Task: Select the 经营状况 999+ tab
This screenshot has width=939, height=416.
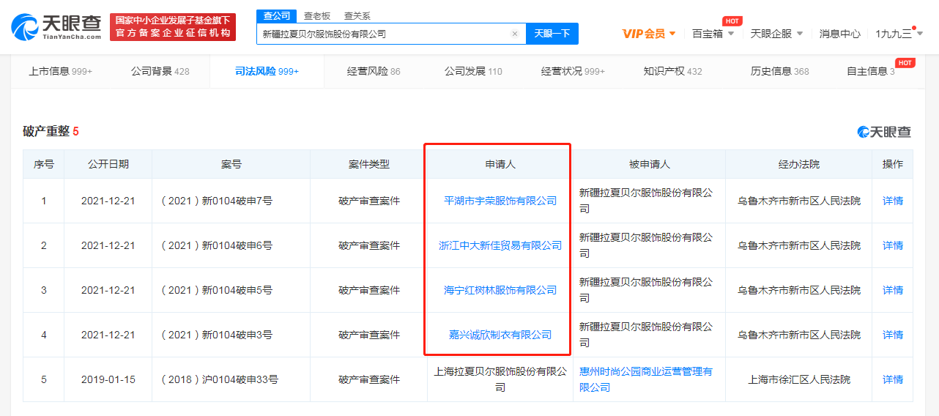Action: click(574, 71)
